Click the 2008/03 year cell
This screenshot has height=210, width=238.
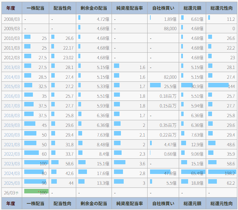tap(11, 19)
